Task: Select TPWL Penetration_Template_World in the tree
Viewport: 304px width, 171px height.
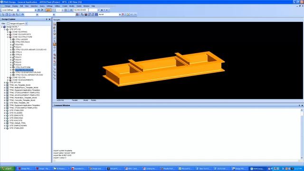Action: [x=23, y=98]
